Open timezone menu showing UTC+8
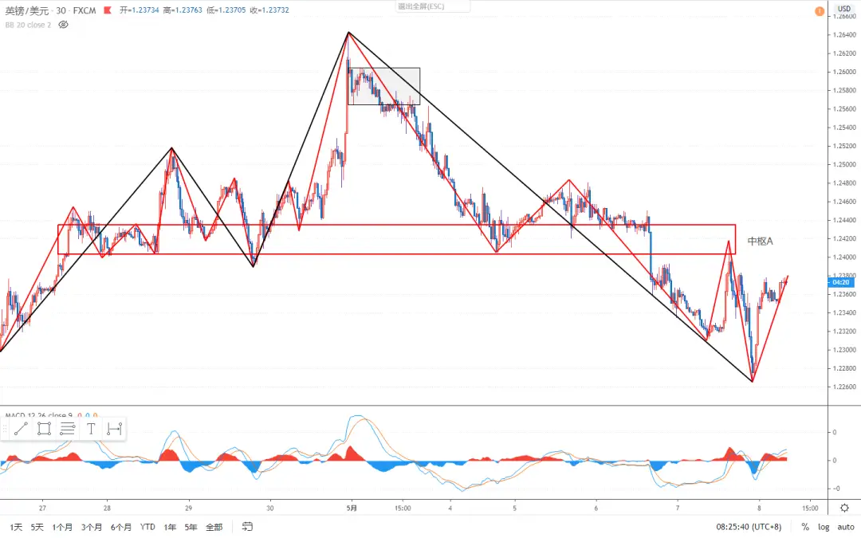861x538 pixels. coord(749,527)
